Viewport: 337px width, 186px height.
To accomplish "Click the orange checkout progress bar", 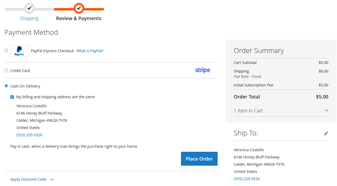I will pyautogui.click(x=79, y=9).
